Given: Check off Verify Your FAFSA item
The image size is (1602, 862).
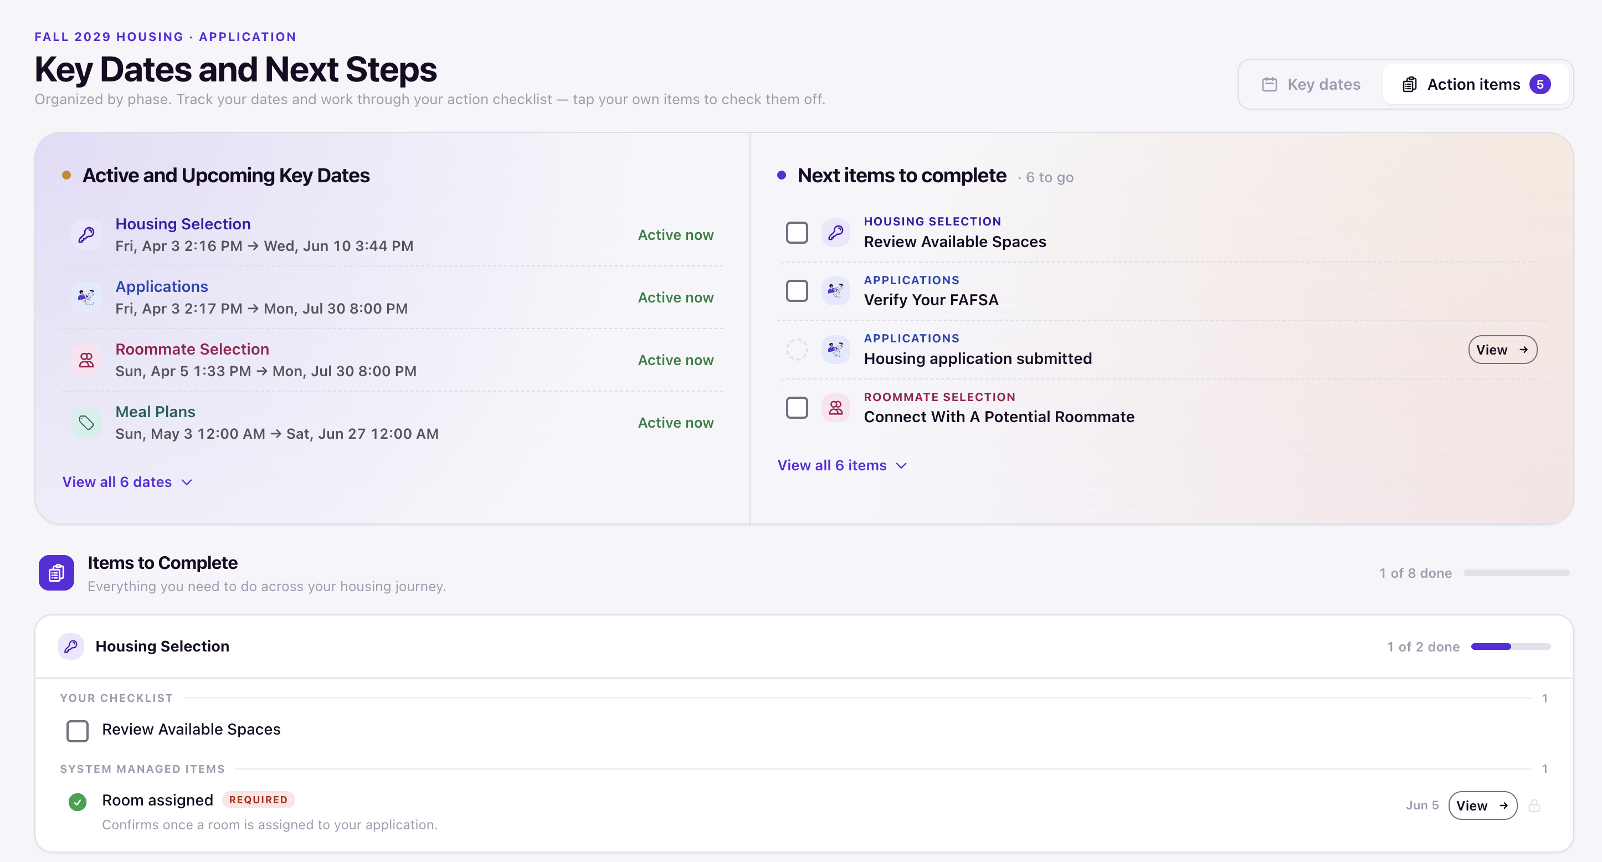Looking at the screenshot, I should (797, 290).
